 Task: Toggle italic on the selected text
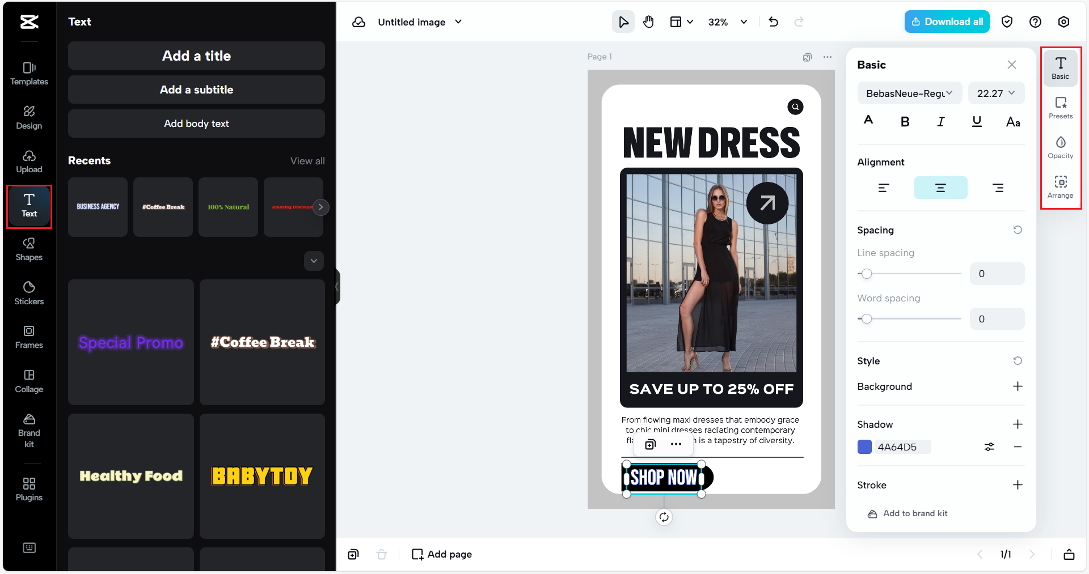click(x=940, y=121)
